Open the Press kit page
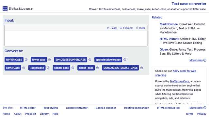The height and width of the screenshot is (117, 209). point(31,114)
